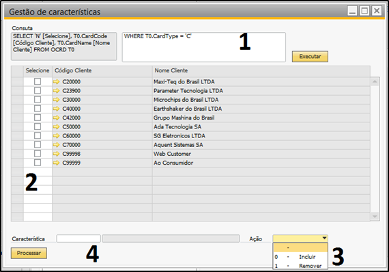Choose Incluir in the Ação list
Viewport: 389px width, 272px height.
pyautogui.click(x=300, y=257)
